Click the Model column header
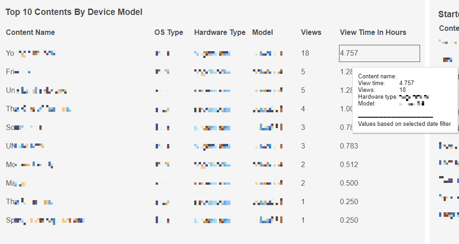 click(263, 33)
